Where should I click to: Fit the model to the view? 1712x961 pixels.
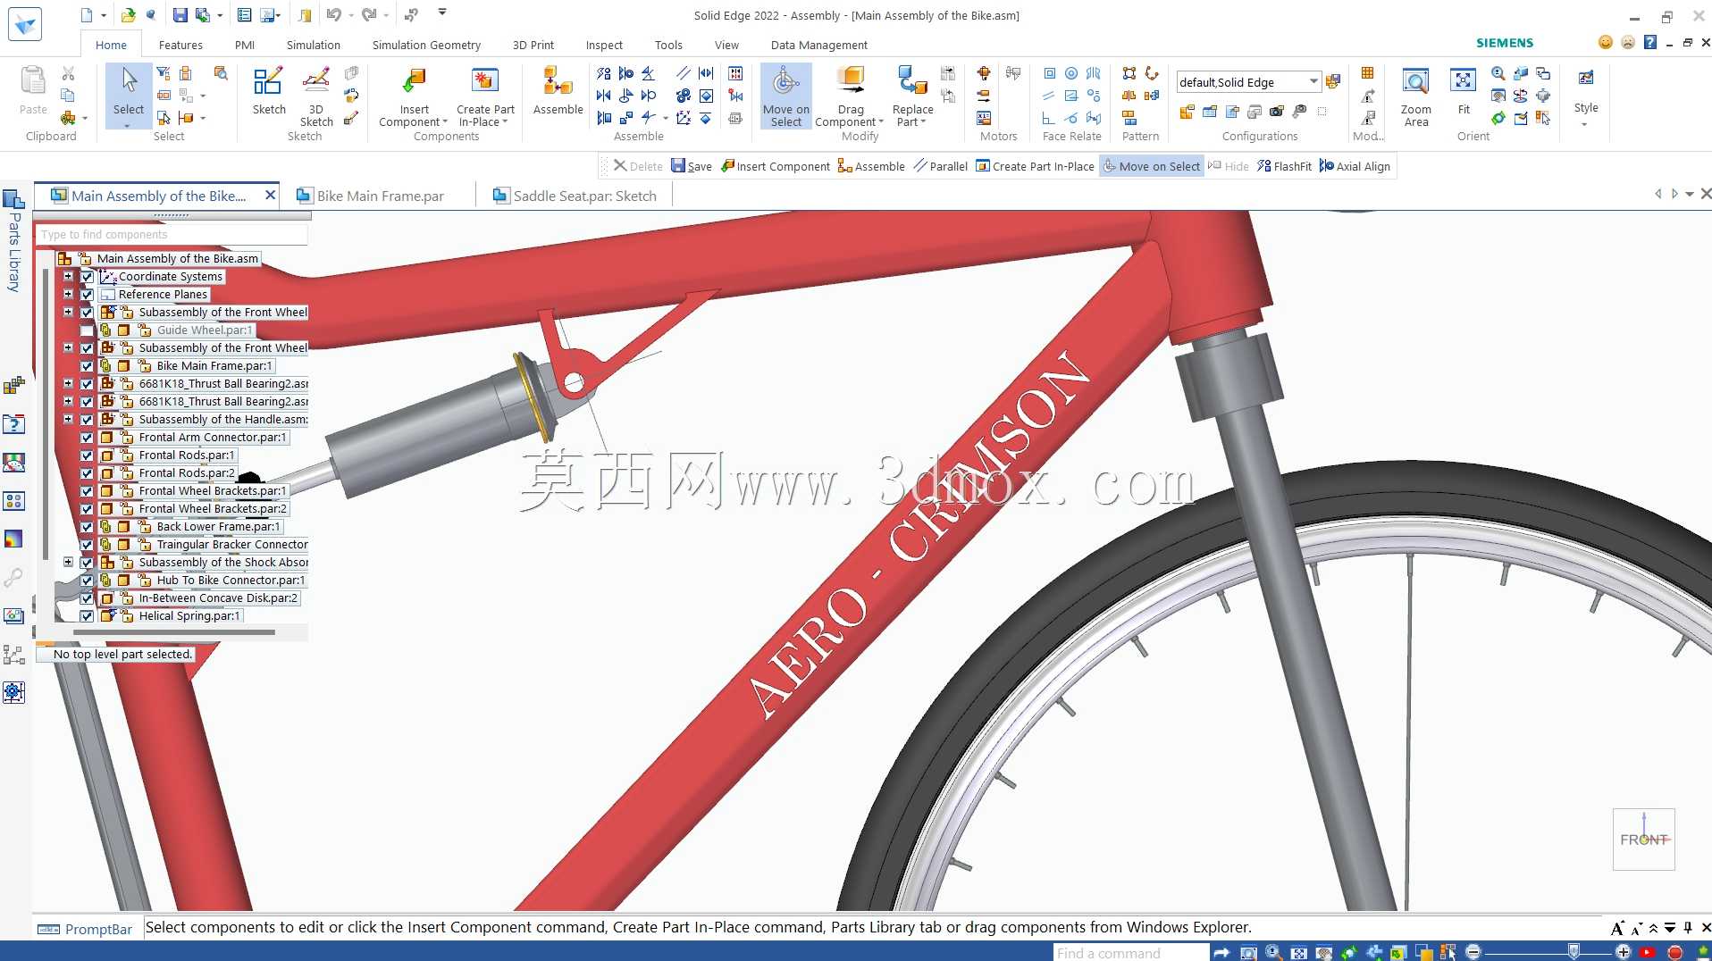click(1463, 81)
